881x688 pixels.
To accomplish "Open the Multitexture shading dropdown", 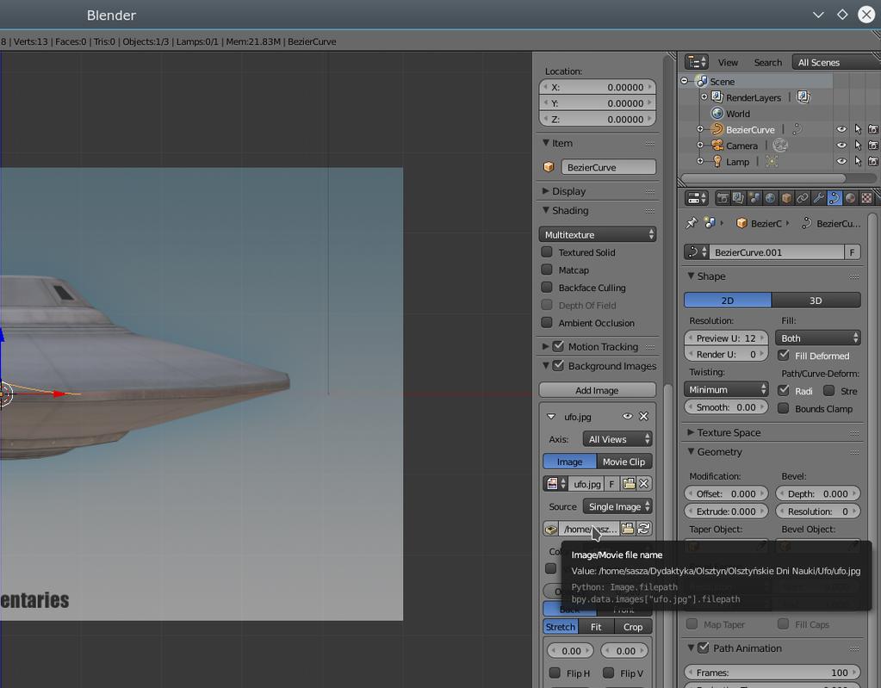I will pos(598,234).
